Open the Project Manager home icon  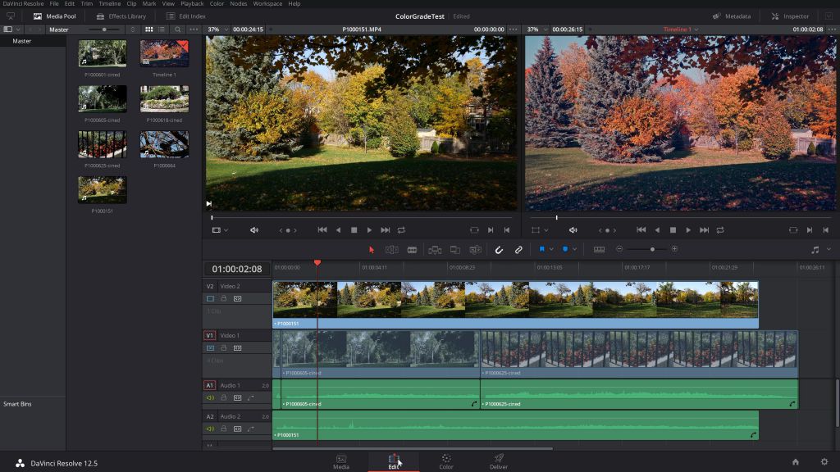pos(796,462)
